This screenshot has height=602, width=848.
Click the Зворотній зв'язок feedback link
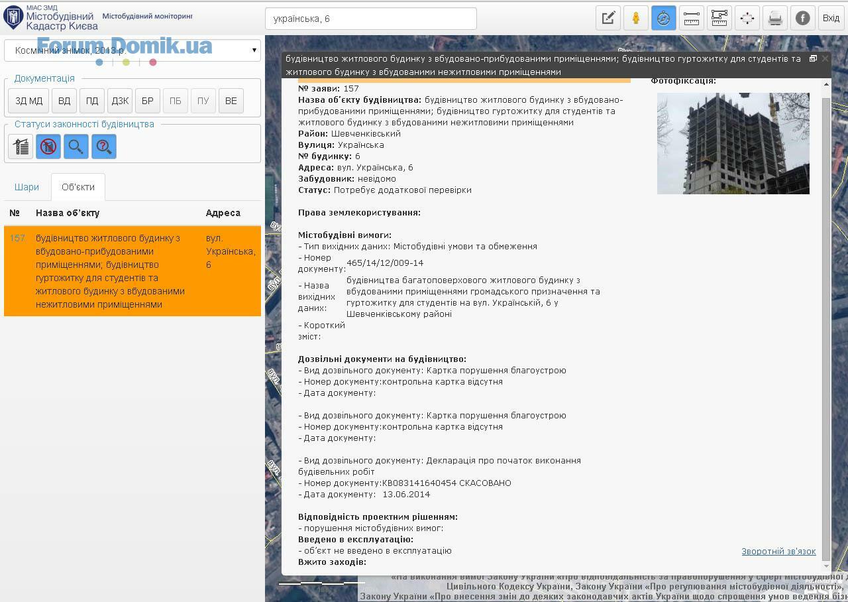point(778,552)
